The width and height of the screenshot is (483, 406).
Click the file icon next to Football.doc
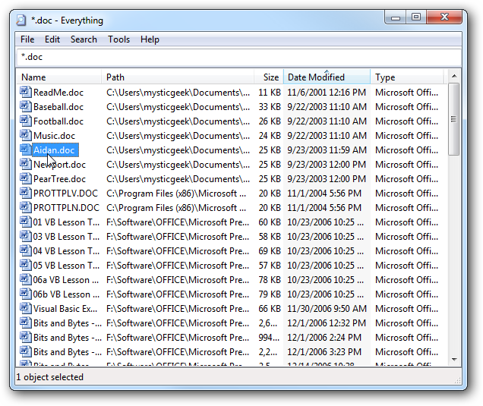26,121
